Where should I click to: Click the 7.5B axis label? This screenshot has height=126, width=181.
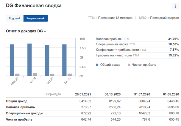pos(82,48)
